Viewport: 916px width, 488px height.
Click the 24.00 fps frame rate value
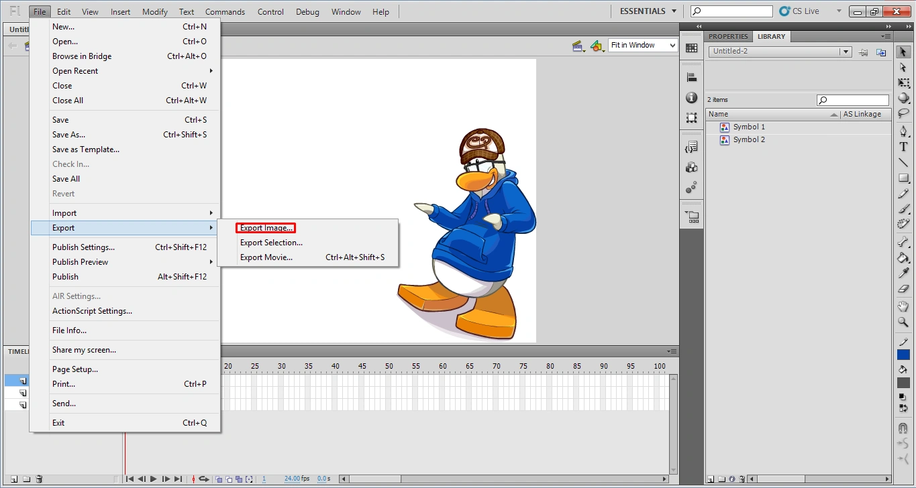tap(293, 479)
